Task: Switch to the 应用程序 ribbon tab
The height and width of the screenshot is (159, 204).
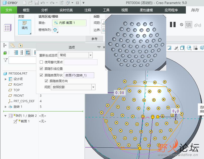Action: 171,10
